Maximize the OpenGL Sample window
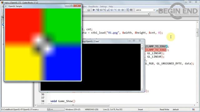Viewport: 200px width, 112px height. click(71, 6)
